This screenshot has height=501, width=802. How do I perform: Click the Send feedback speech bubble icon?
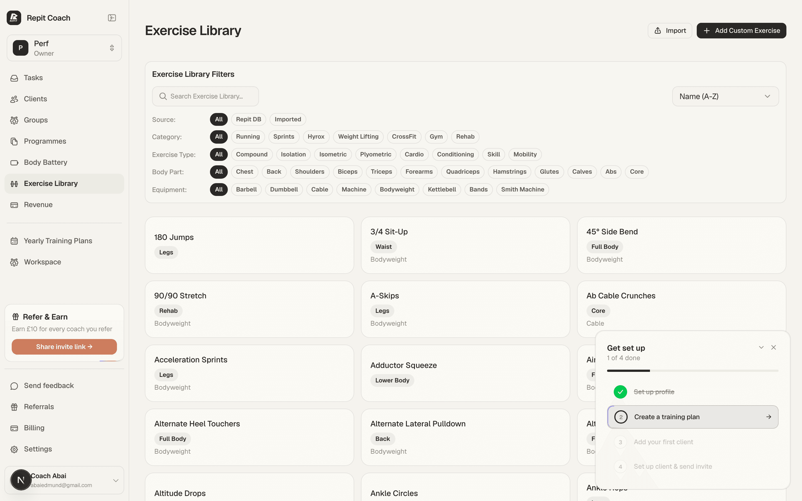pos(14,386)
